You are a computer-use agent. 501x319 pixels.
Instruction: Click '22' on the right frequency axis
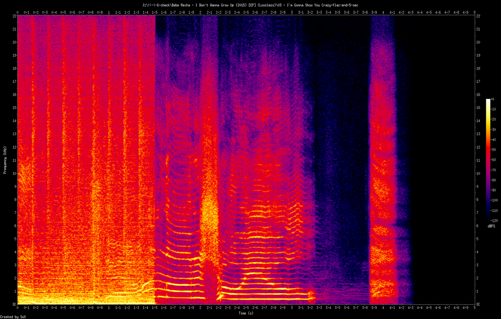[x=478, y=16]
